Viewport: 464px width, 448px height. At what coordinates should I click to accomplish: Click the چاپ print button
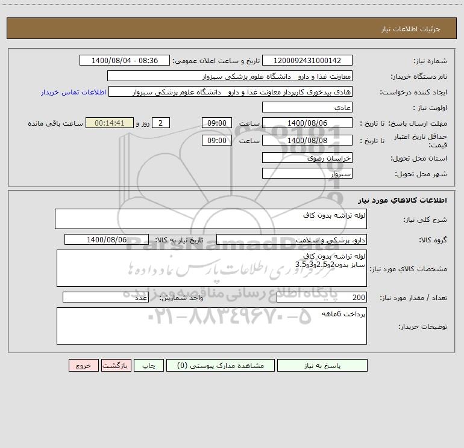coord(149,365)
